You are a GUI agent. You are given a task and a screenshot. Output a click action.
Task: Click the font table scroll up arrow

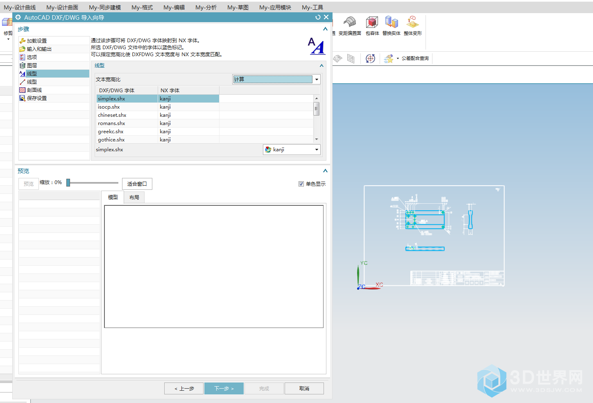[x=317, y=98]
